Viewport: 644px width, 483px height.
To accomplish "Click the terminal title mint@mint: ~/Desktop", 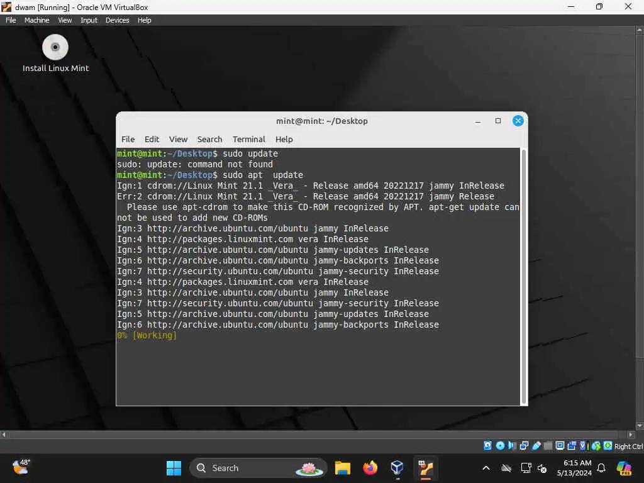I will pyautogui.click(x=321, y=121).
